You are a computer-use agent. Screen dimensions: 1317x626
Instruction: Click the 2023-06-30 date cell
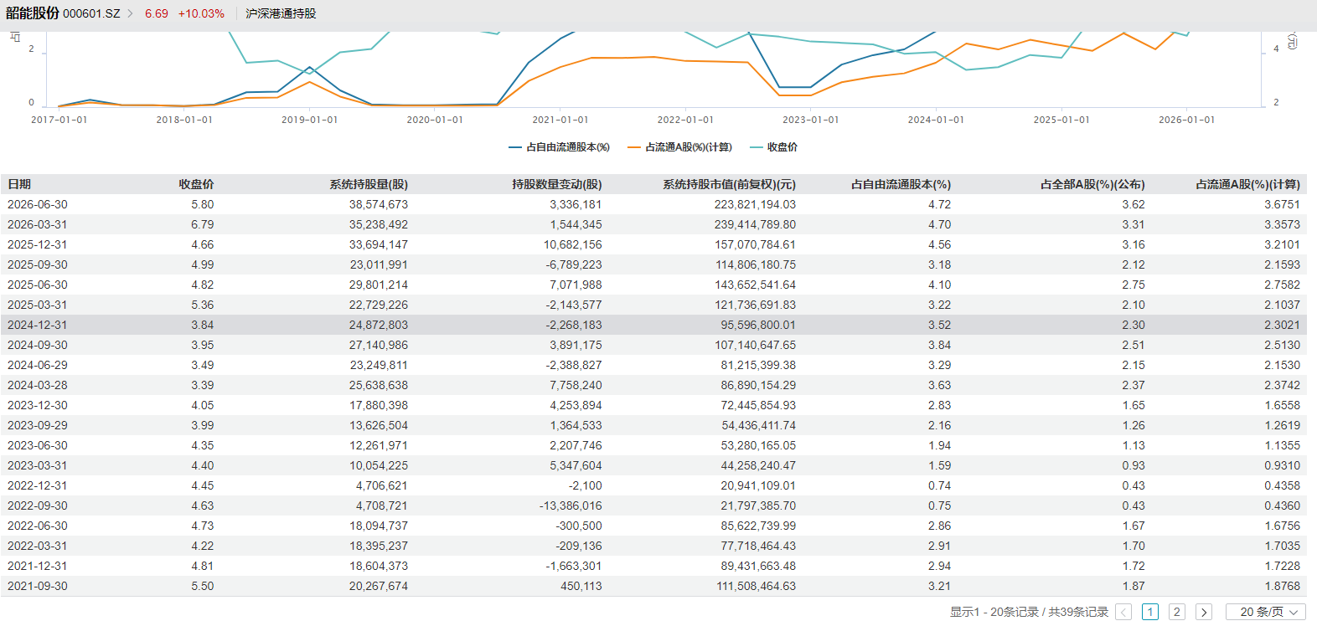point(38,445)
